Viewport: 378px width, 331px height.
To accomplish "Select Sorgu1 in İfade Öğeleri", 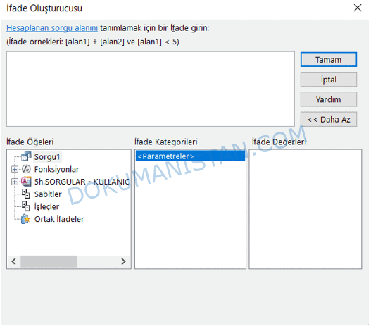I will click(x=47, y=157).
